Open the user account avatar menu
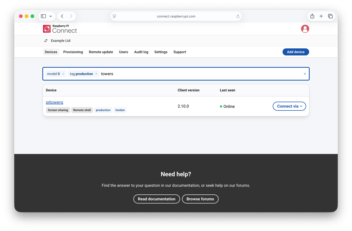The image size is (352, 231). click(x=305, y=29)
